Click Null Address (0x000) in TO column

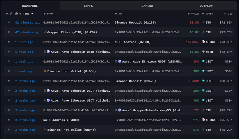click(x=132, y=42)
